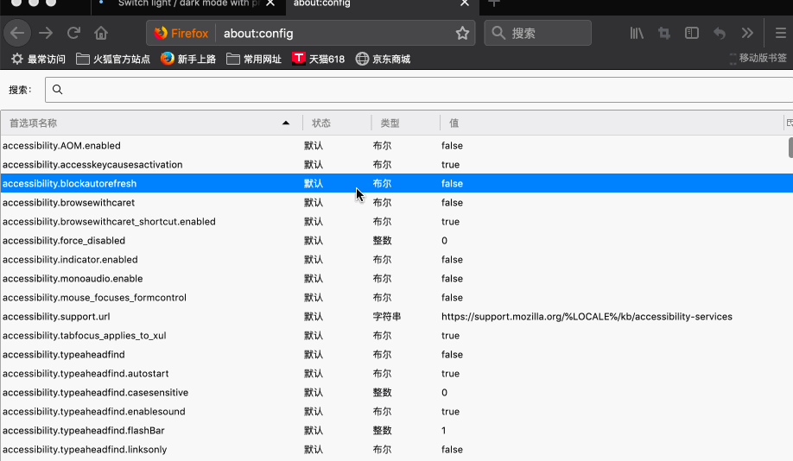
Task: Open the 移动版书签 folder
Action: click(x=758, y=58)
